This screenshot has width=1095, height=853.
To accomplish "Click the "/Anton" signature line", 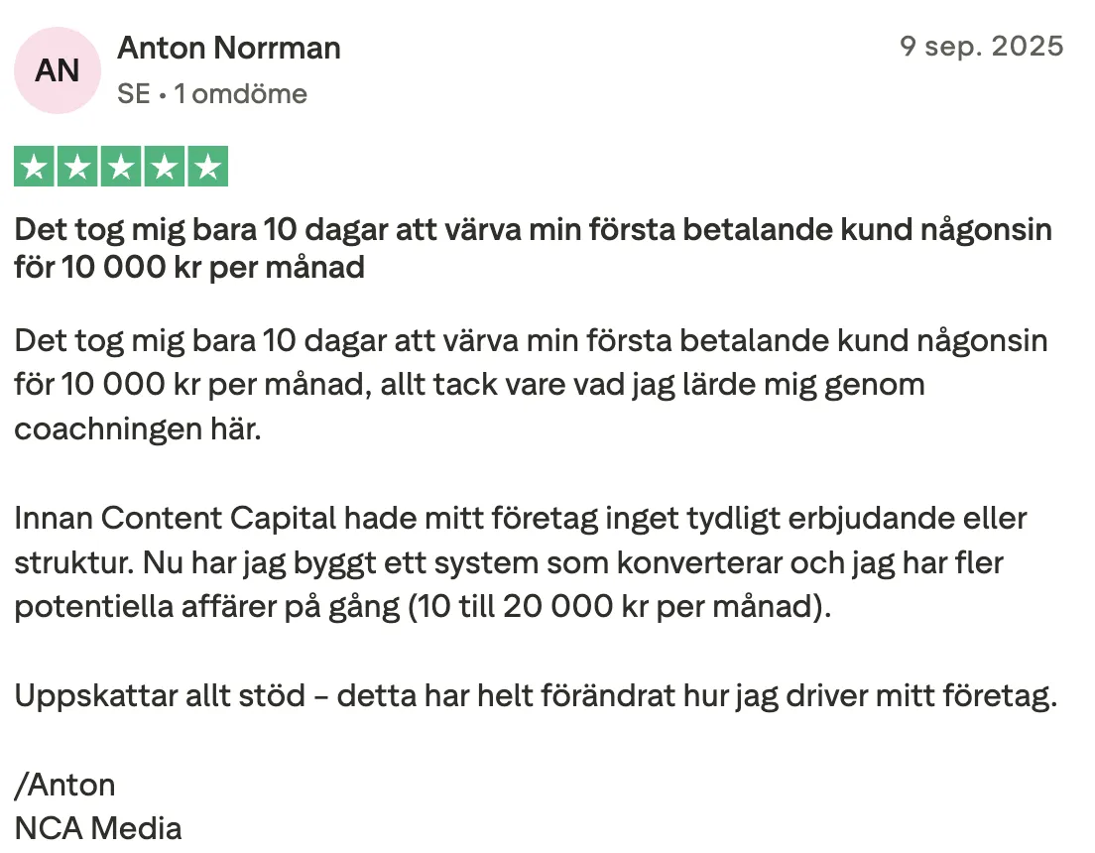I will point(64,785).
